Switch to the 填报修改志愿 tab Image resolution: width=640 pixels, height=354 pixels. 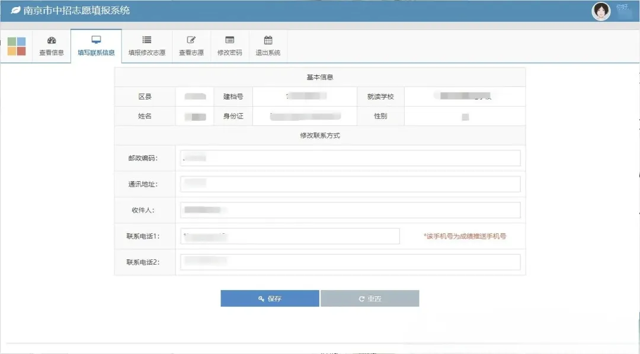coord(147,46)
